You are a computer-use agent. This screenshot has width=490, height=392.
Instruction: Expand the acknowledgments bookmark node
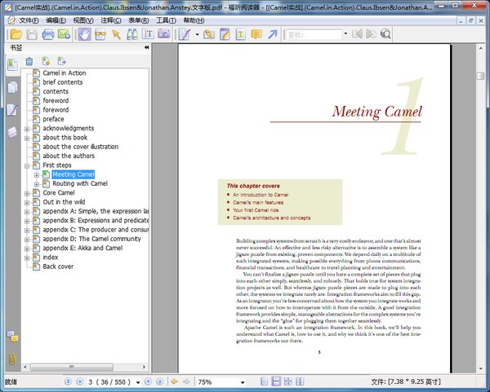point(27,129)
